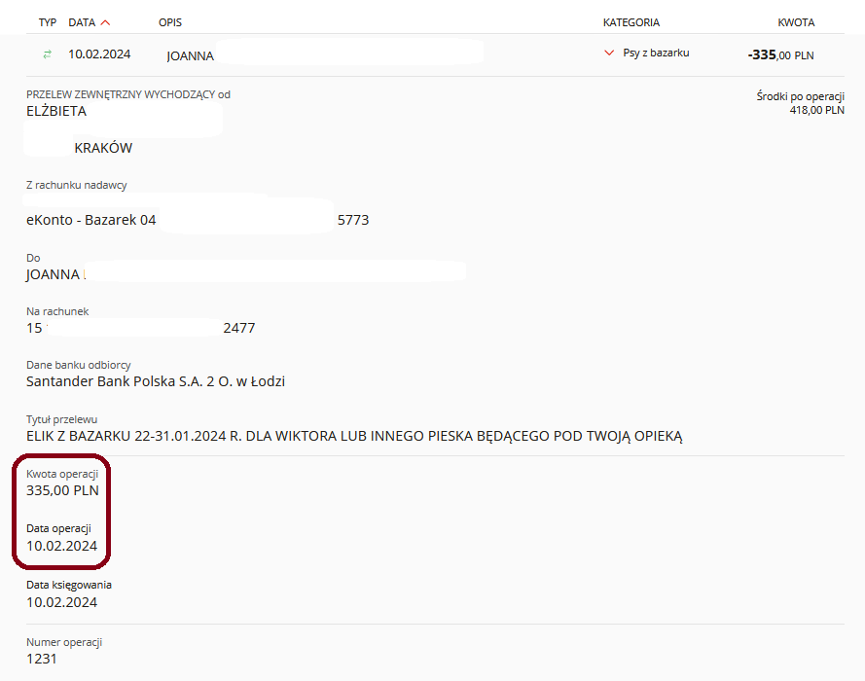Click the Data księgowania date value
The height and width of the screenshot is (681, 865).
tap(61, 601)
